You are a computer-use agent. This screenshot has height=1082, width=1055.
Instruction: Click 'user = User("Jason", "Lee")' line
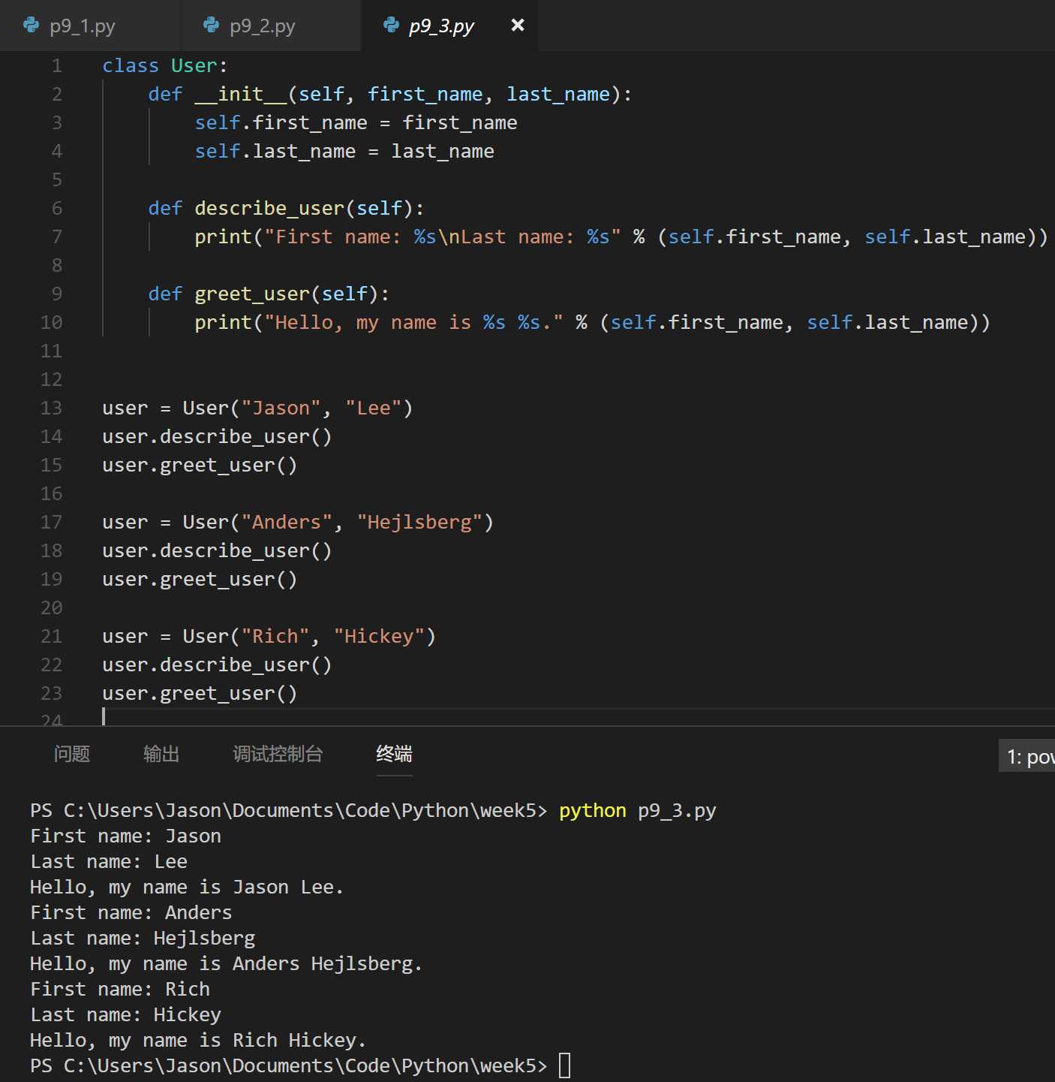click(257, 408)
